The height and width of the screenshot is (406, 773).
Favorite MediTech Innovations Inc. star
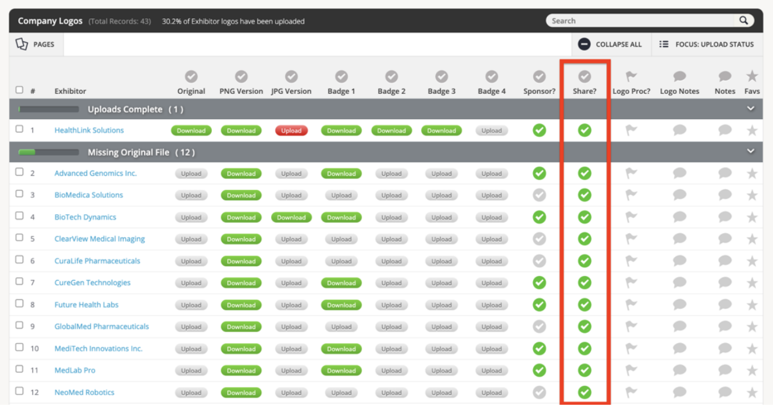(752, 348)
